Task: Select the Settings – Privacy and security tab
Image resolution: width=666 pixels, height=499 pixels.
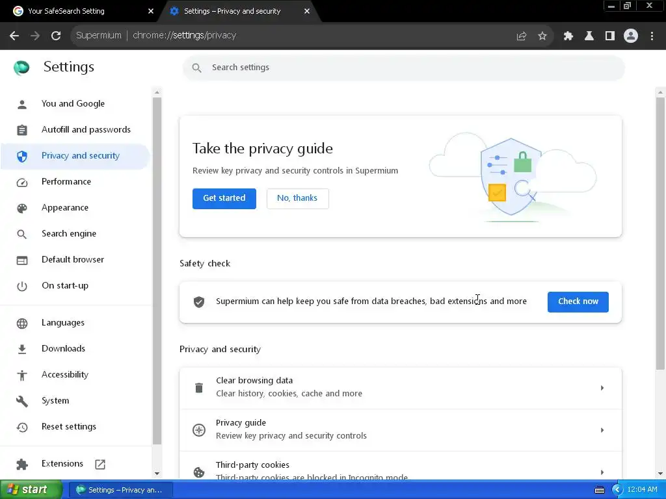Action: [238, 11]
